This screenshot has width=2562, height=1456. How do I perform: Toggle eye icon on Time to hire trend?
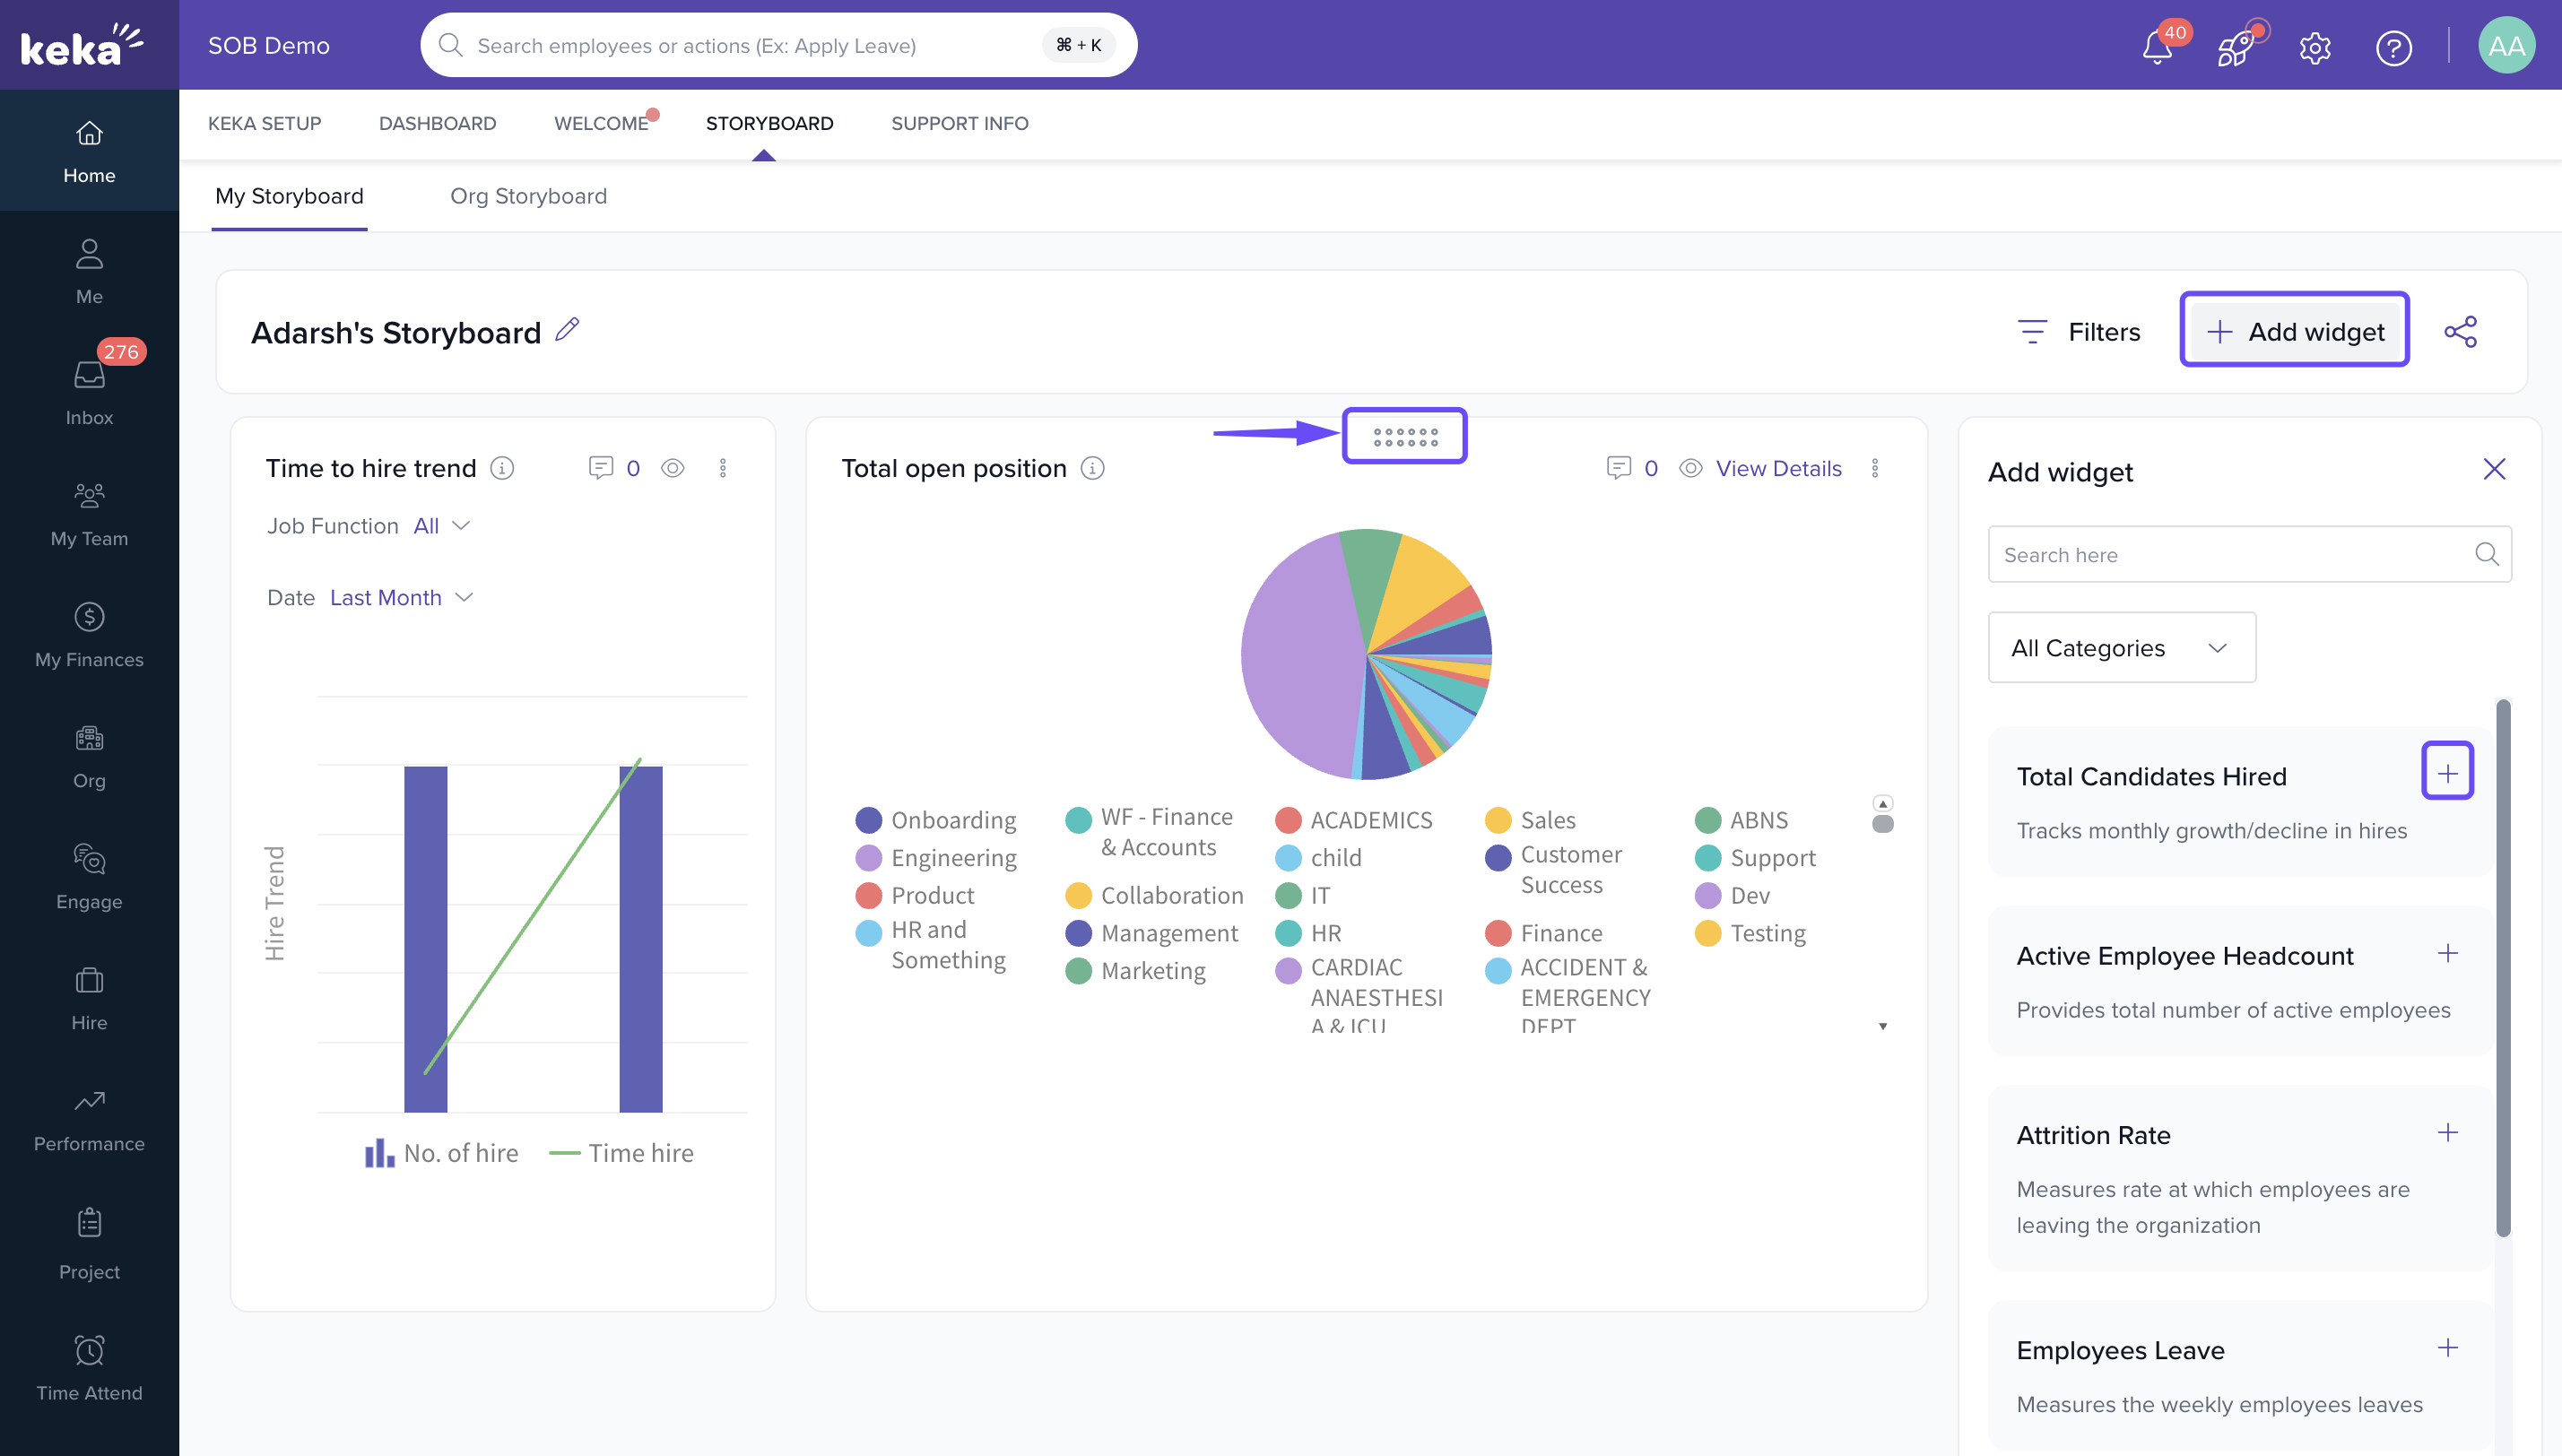click(x=673, y=468)
